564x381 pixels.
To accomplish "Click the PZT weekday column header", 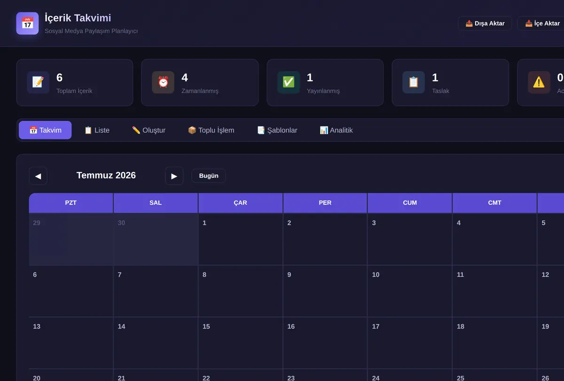I will click(x=71, y=203).
